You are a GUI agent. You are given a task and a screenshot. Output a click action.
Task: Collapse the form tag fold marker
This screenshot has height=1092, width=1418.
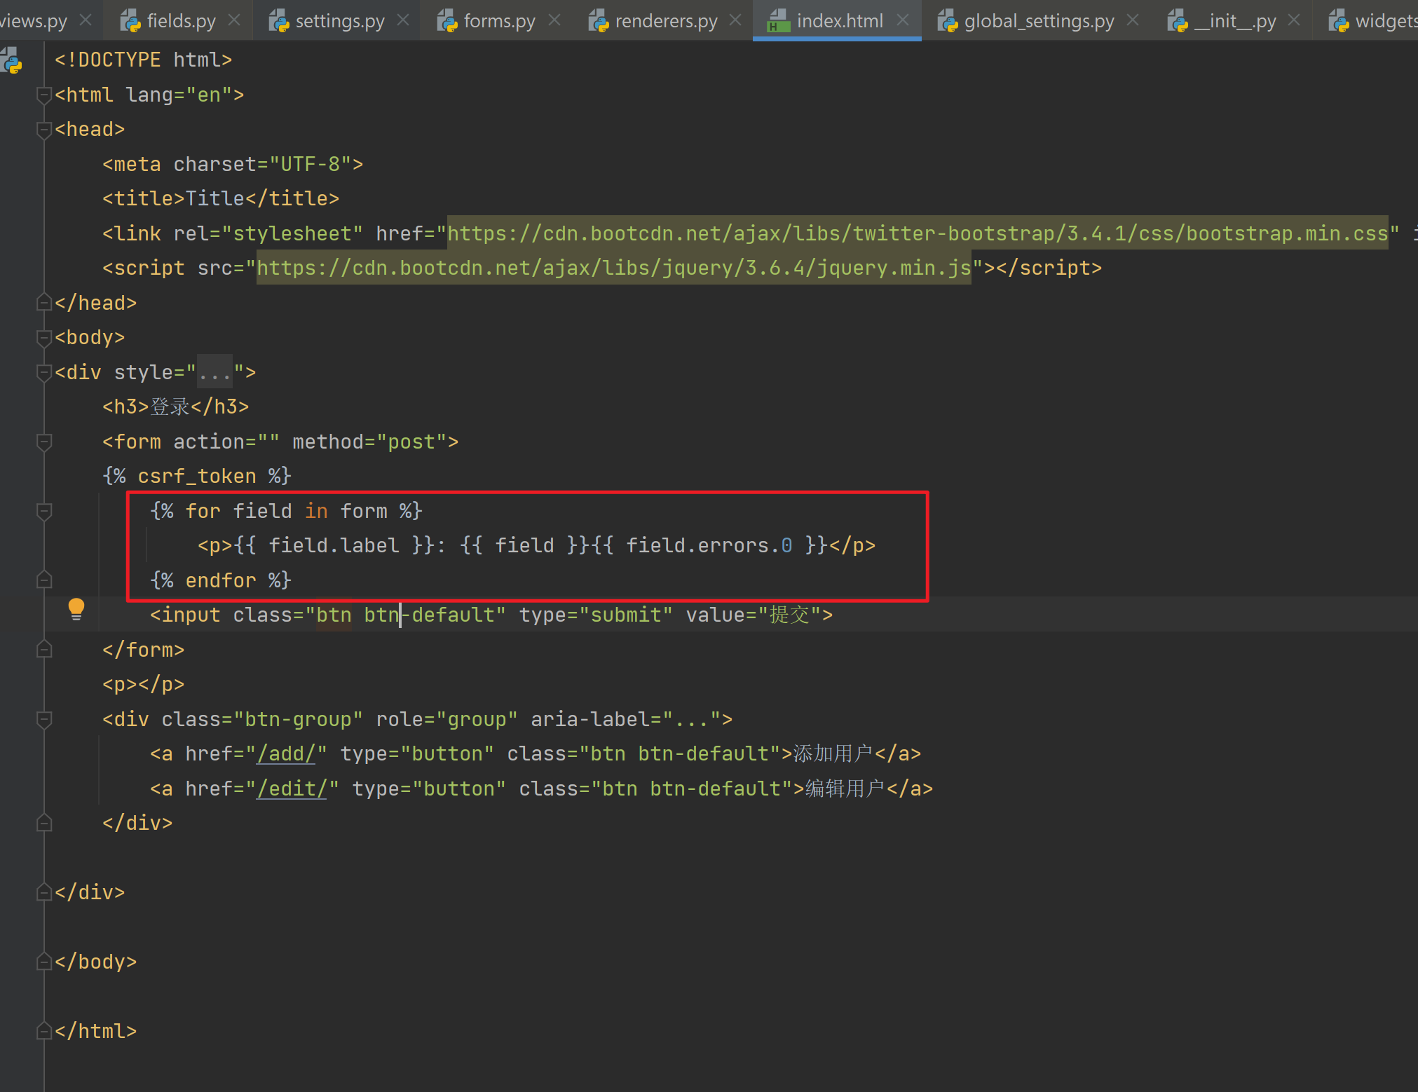point(43,442)
